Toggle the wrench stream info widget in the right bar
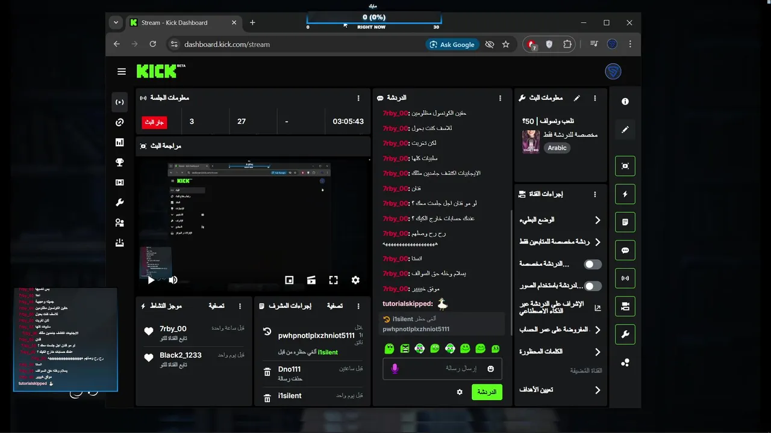This screenshot has height=433, width=771. (625, 334)
